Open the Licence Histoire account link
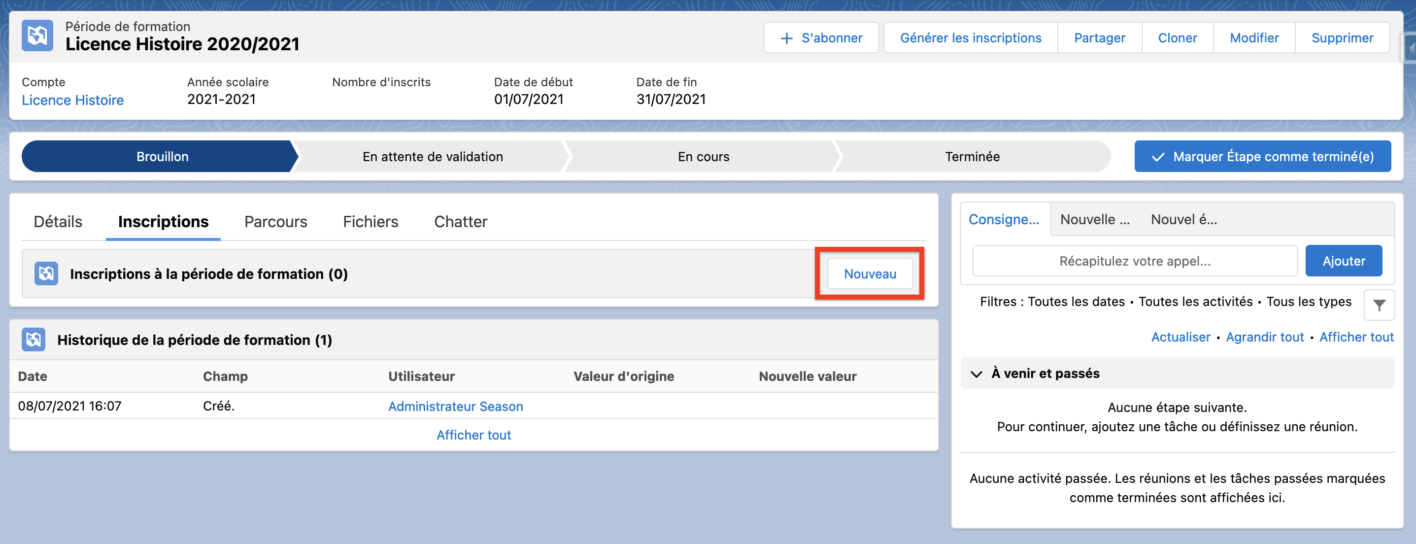The width and height of the screenshot is (1416, 544). (72, 100)
